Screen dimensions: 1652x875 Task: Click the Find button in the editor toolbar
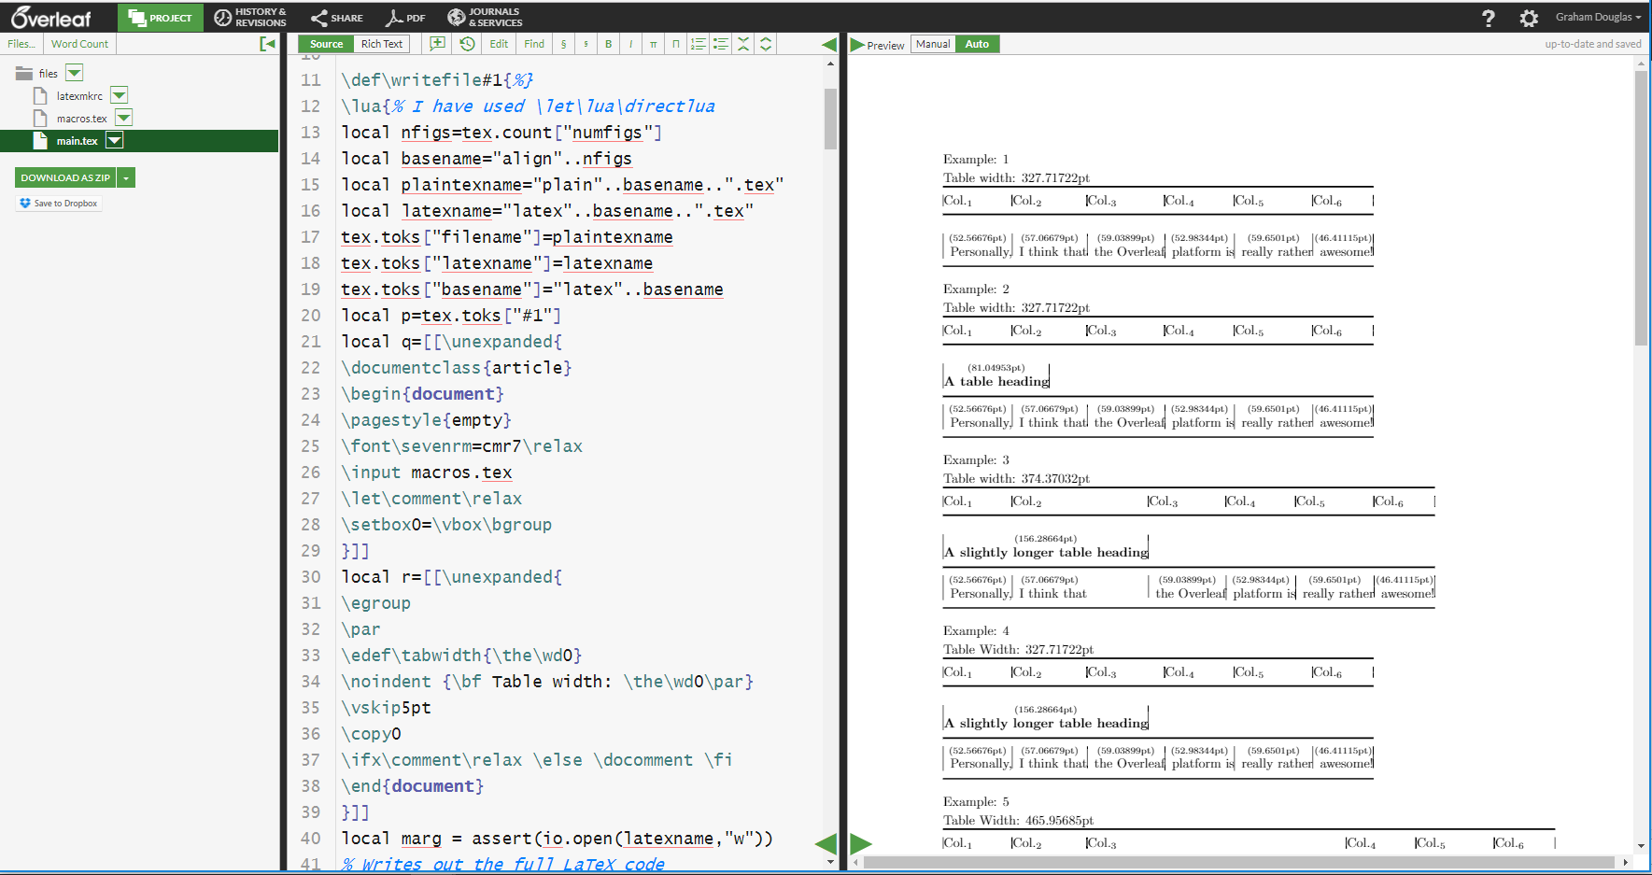(x=534, y=44)
